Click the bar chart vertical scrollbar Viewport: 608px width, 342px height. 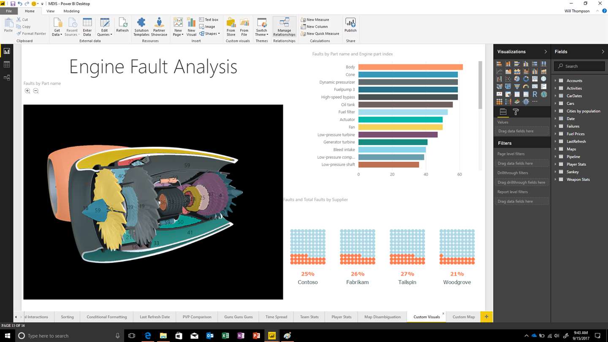[480, 85]
